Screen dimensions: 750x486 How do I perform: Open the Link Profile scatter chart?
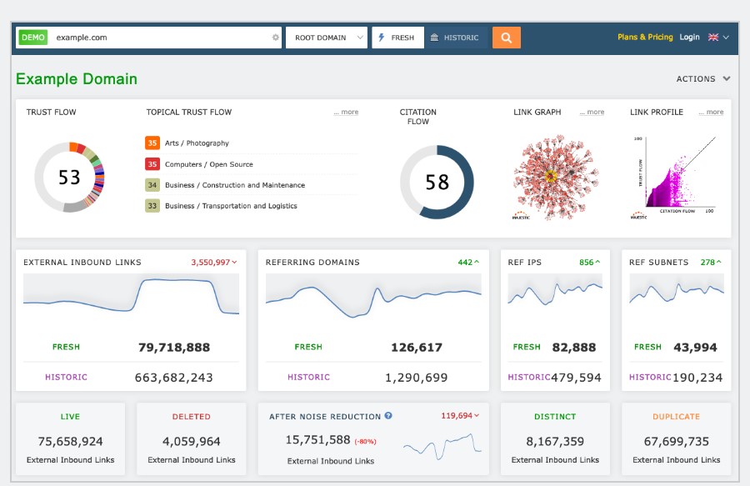click(675, 177)
